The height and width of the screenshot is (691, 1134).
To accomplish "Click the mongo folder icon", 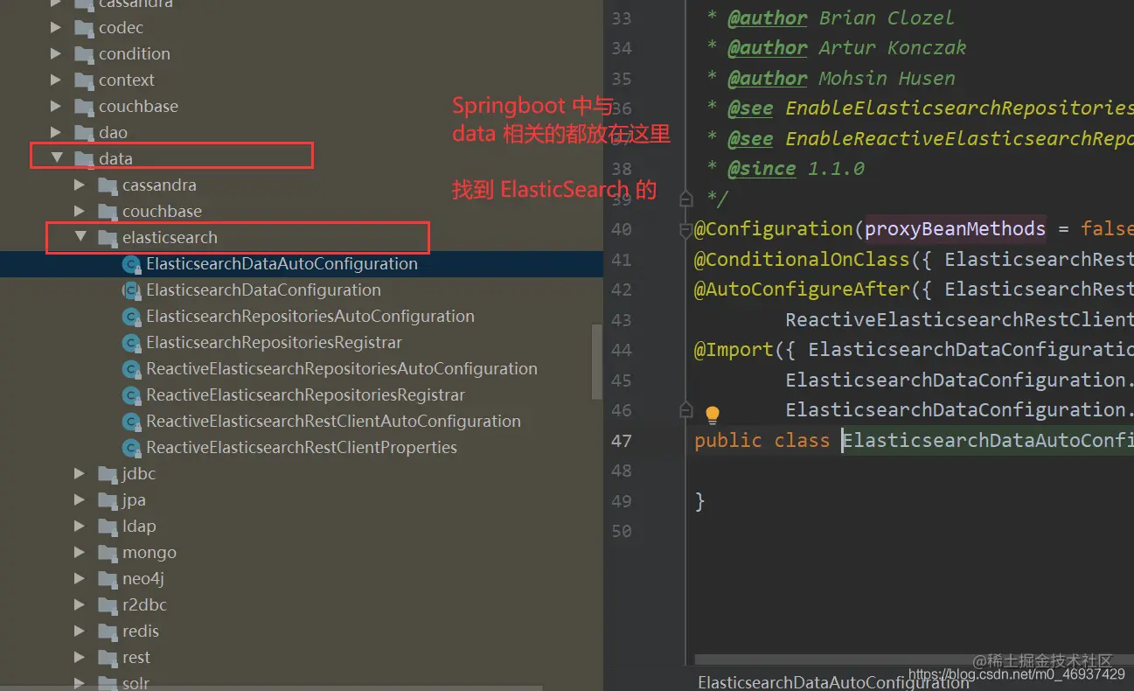I will tap(108, 553).
